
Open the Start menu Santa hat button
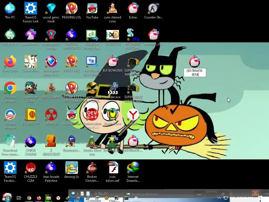coord(7,197)
